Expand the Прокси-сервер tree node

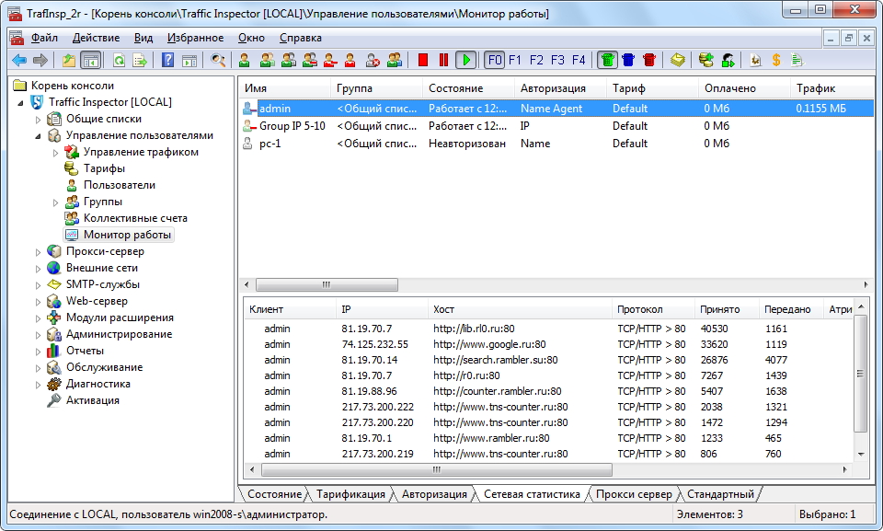point(39,252)
